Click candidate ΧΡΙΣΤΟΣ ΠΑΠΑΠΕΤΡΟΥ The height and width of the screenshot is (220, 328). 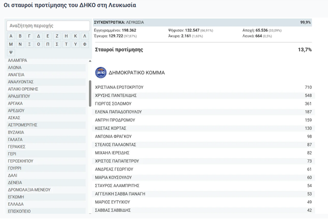pos(203,161)
